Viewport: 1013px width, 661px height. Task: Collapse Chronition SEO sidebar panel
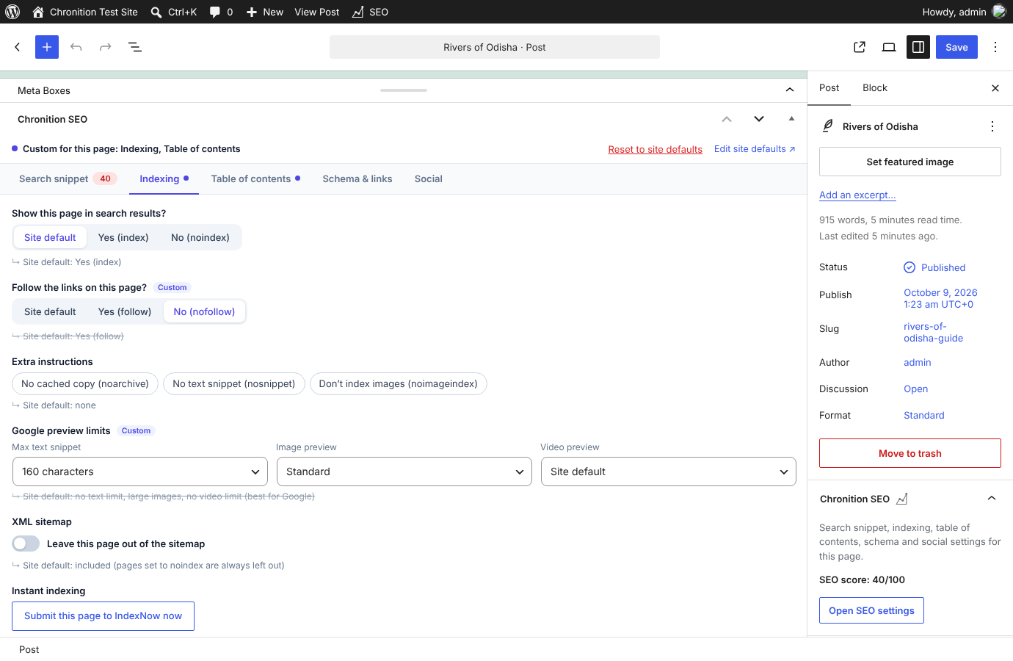[992, 499]
